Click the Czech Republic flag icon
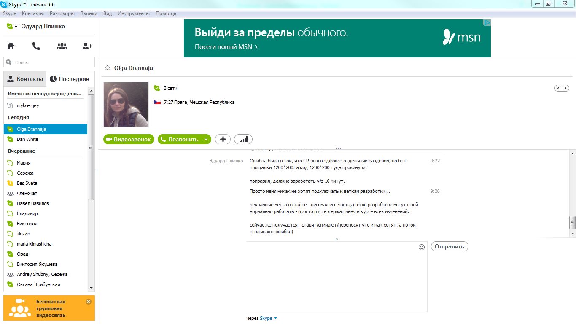 [157, 102]
